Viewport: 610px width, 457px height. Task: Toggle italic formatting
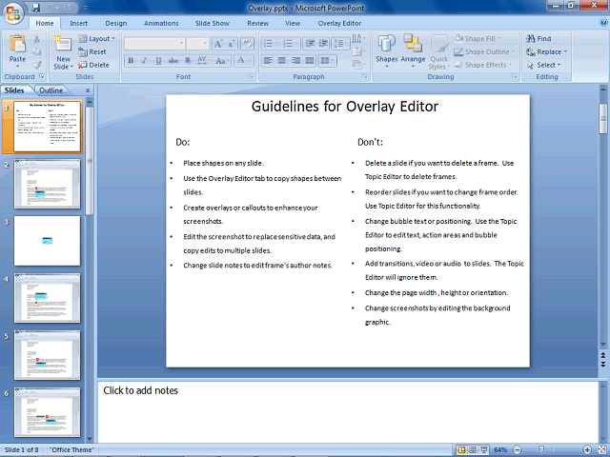(144, 60)
